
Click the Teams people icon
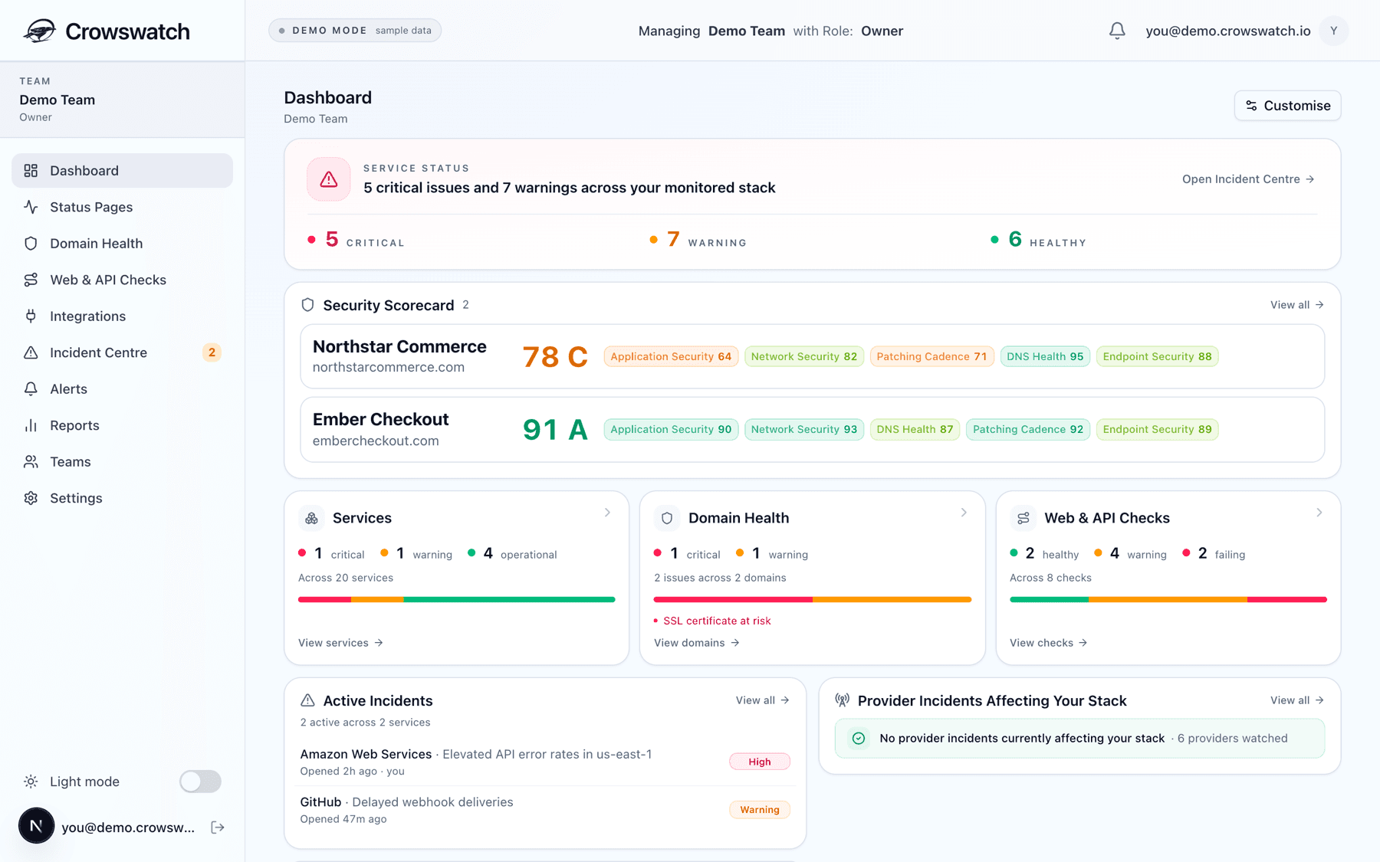point(31,461)
